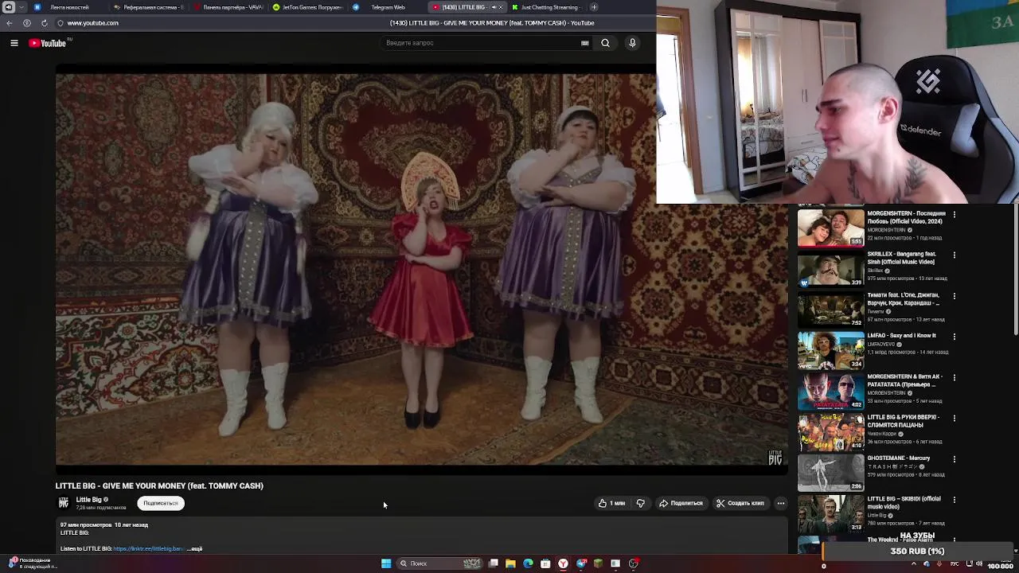The height and width of the screenshot is (573, 1019).
Task: Open SKRILLEX Bangarang thumbnail
Action: tap(830, 269)
